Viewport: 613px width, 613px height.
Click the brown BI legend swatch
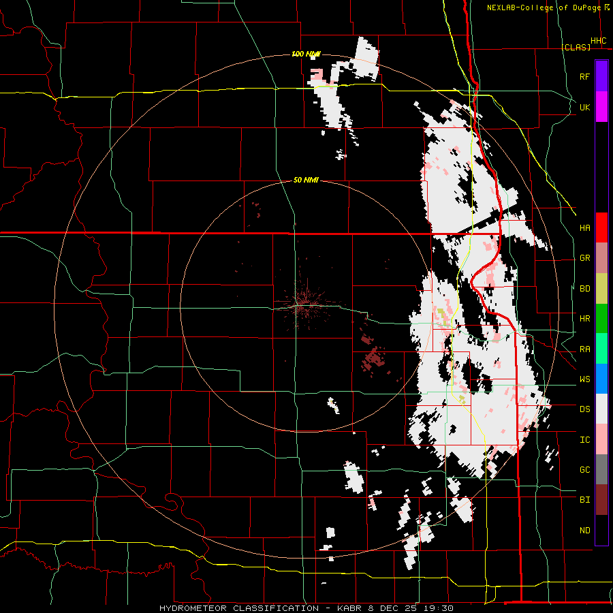click(x=601, y=500)
